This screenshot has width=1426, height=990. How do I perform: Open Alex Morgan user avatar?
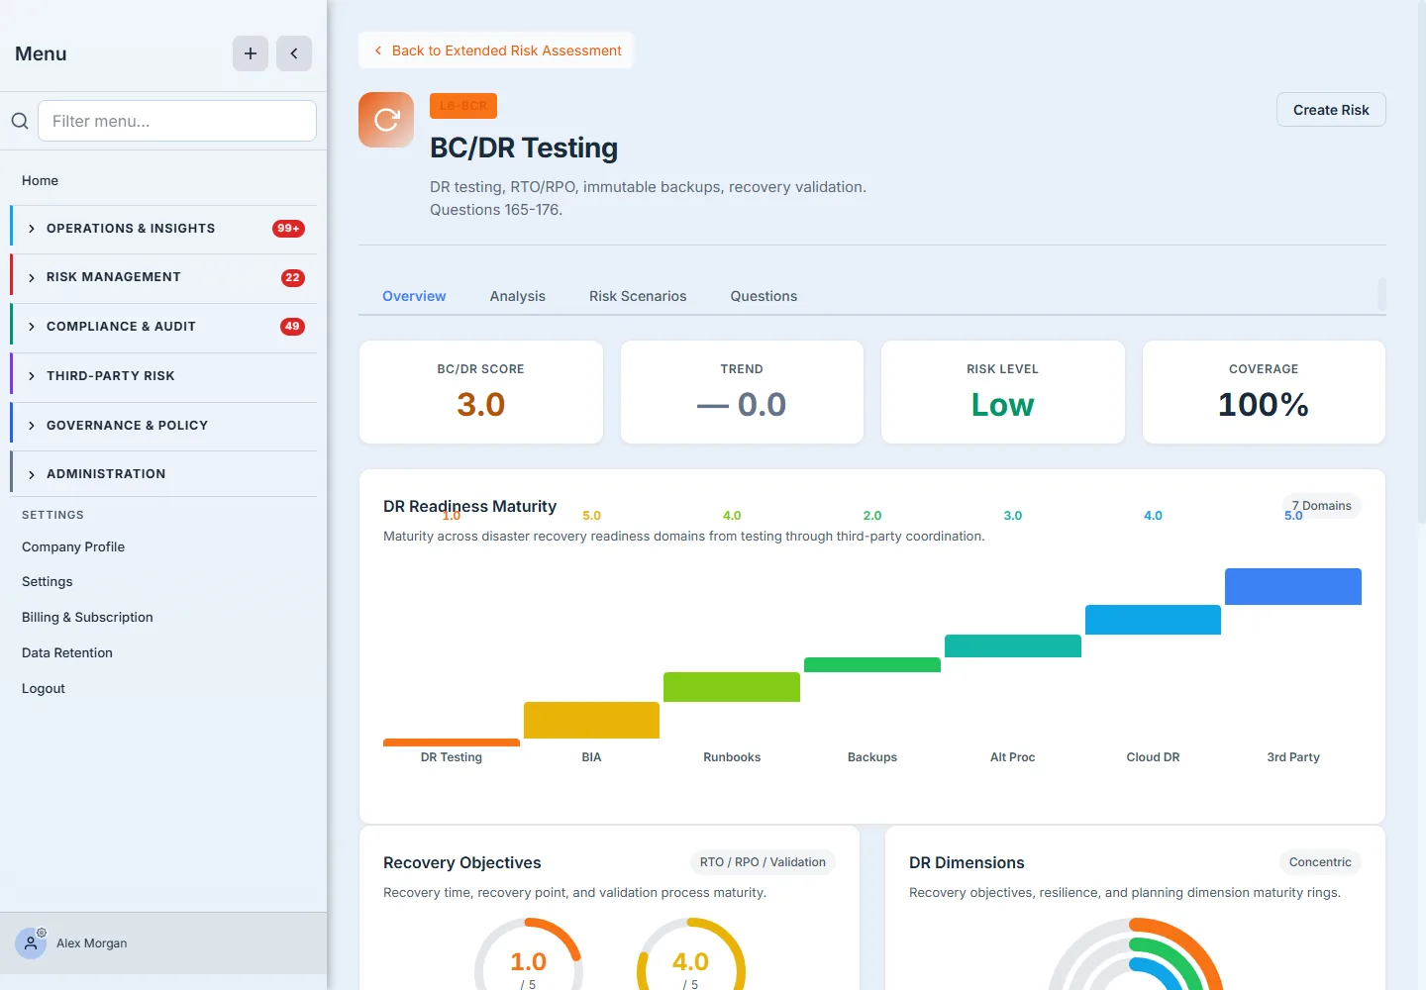[31, 943]
